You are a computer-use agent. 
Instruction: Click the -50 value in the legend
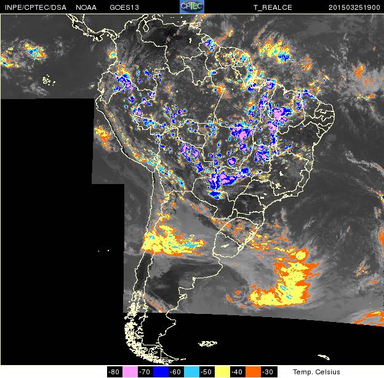coord(207,372)
